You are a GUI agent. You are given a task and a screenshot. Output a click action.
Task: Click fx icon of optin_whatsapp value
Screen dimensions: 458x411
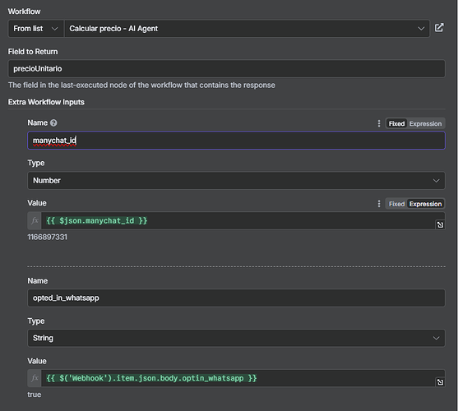coord(35,378)
